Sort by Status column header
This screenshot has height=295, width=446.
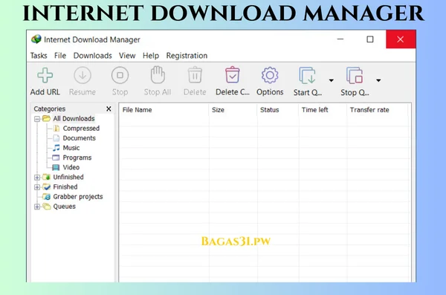point(278,110)
